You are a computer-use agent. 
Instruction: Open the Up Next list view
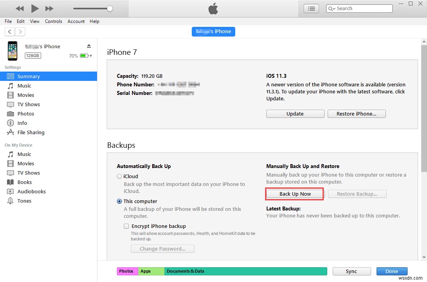click(x=311, y=8)
